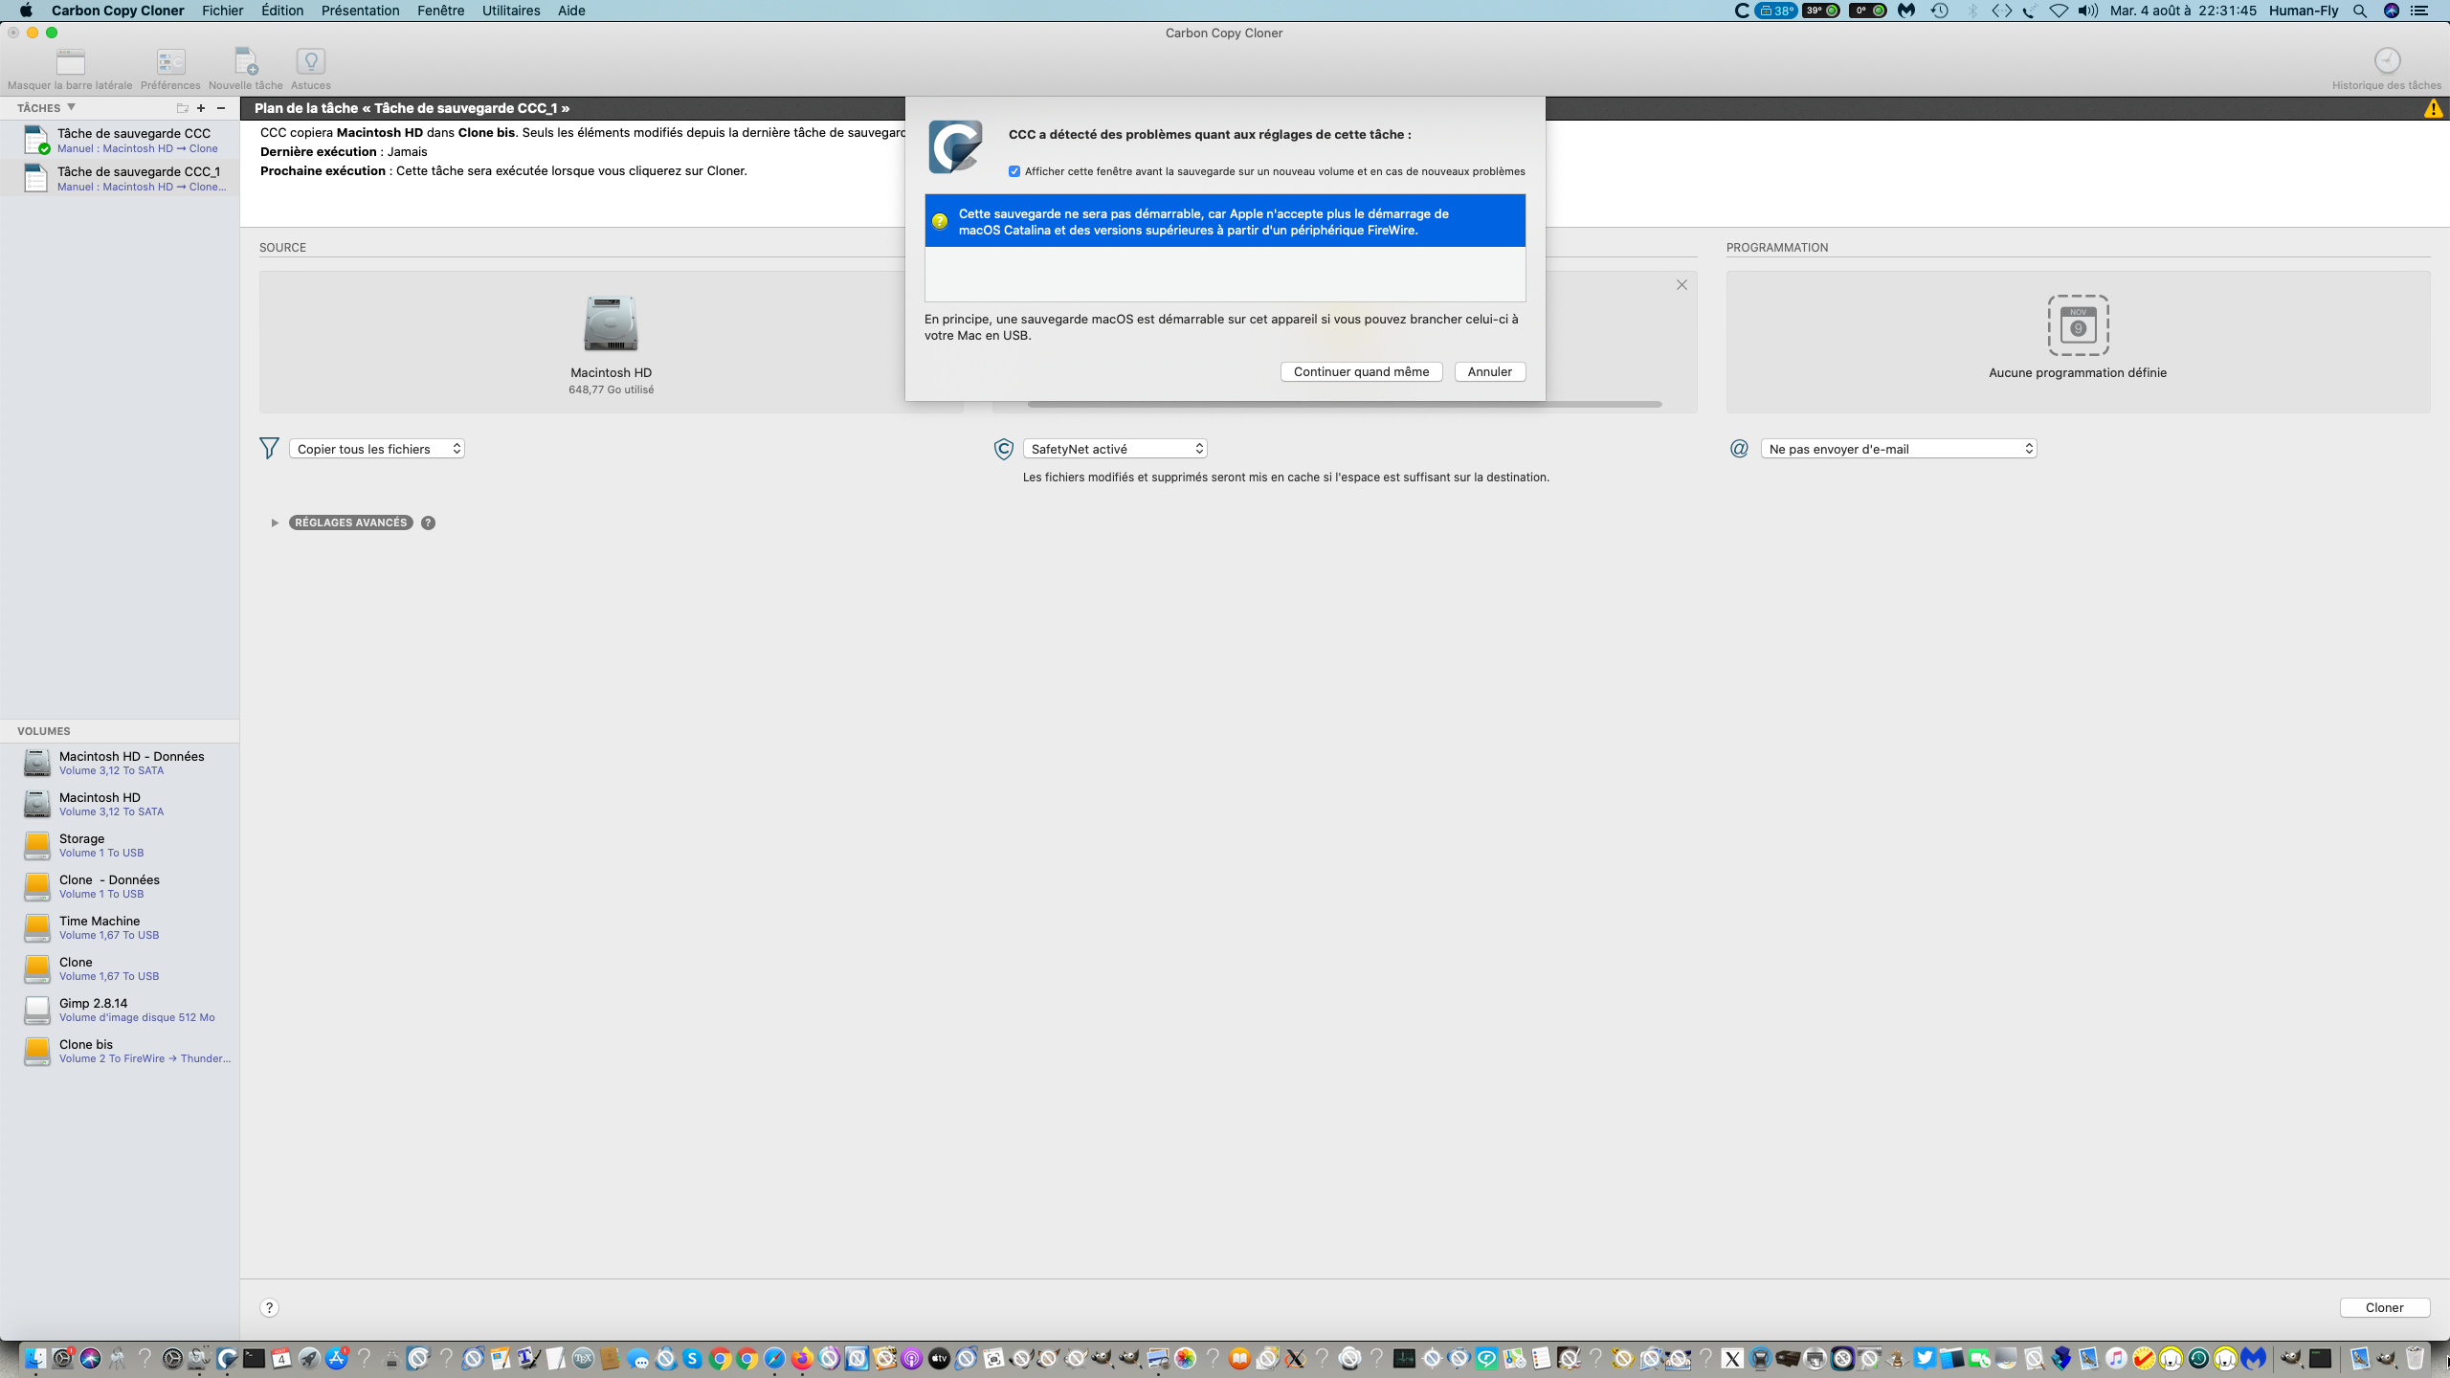Add a new task with the plus icon

point(201,108)
